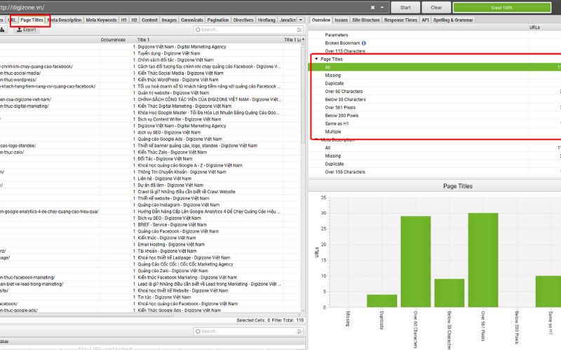This screenshot has width=561, height=350.
Task: Open the Pagination tab
Action: (218, 20)
